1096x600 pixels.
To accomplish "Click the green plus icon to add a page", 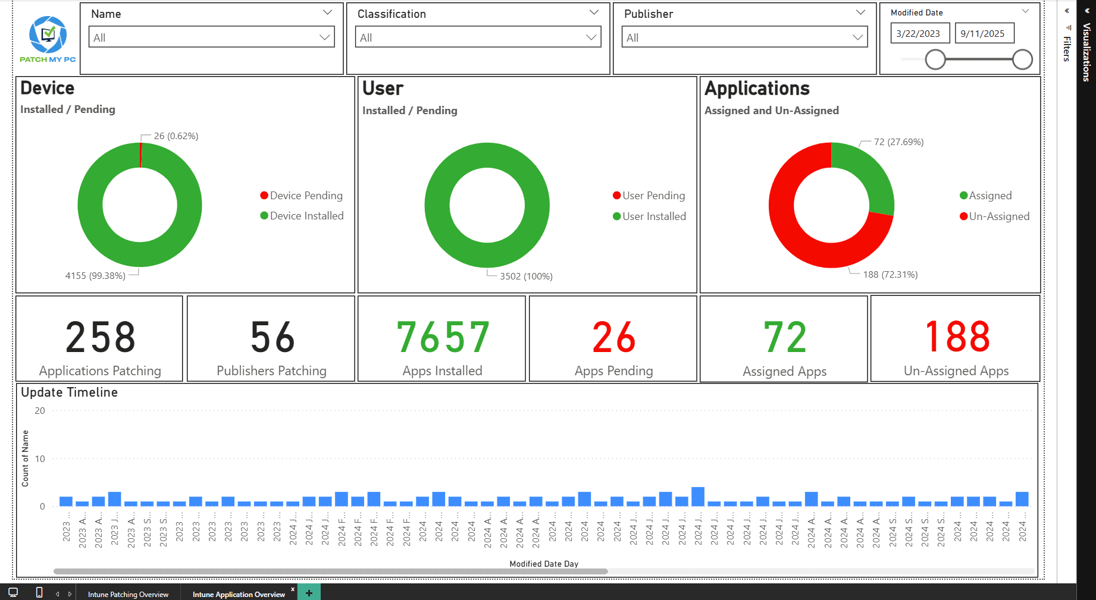I will (309, 592).
